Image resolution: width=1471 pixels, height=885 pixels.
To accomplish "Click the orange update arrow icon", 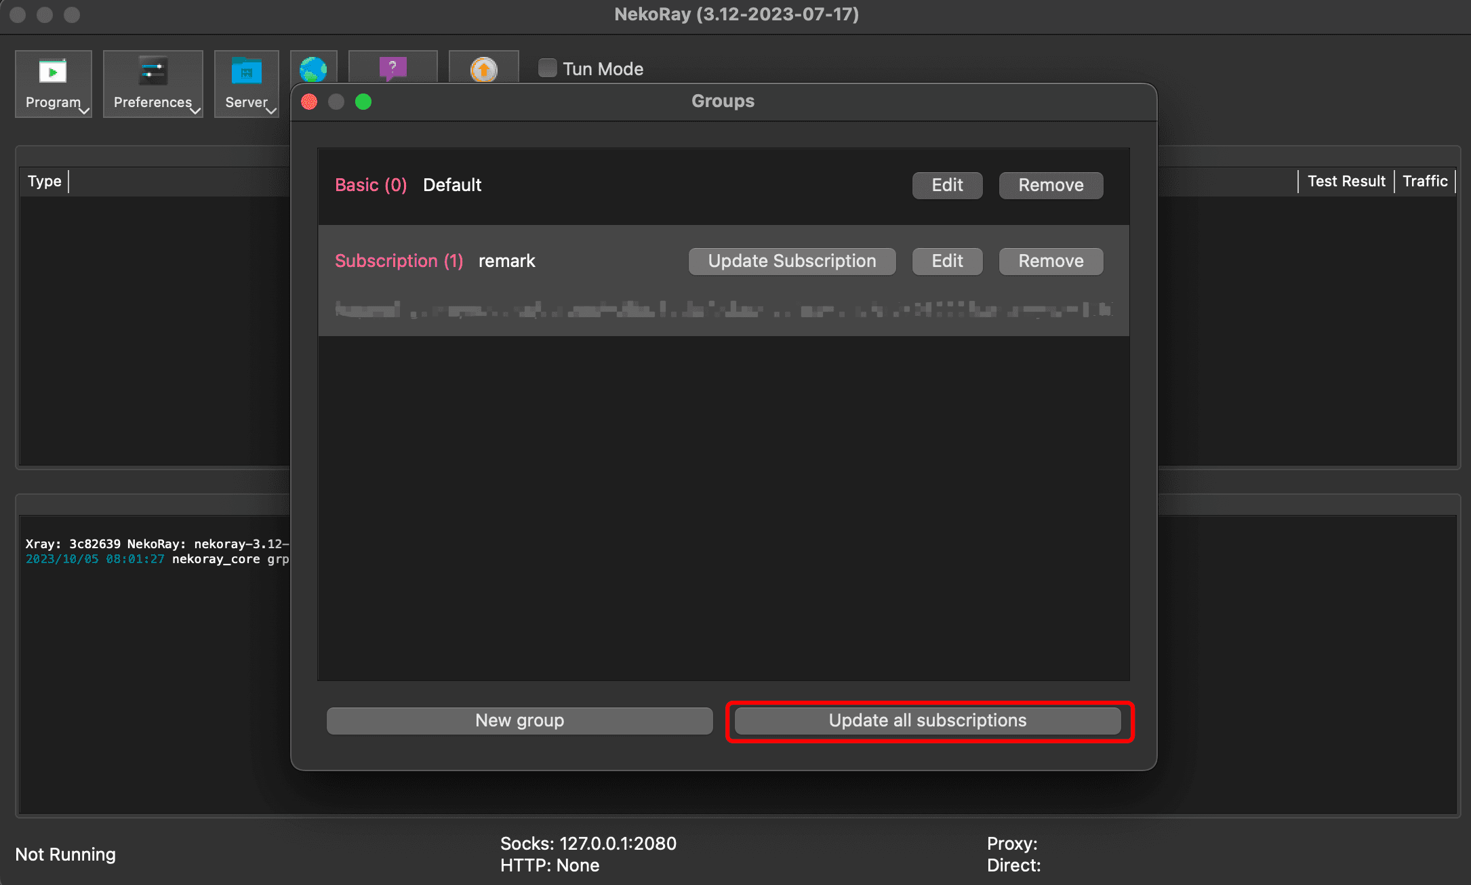I will tap(484, 69).
